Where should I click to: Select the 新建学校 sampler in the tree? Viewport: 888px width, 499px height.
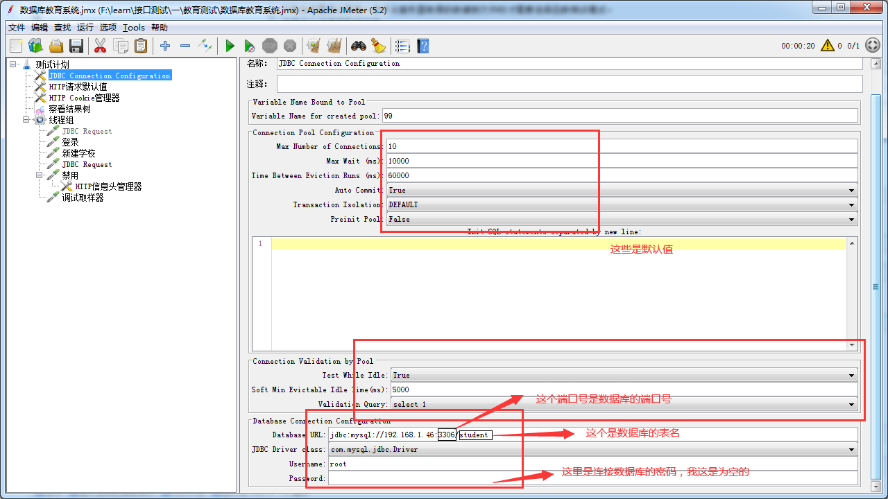(x=78, y=153)
